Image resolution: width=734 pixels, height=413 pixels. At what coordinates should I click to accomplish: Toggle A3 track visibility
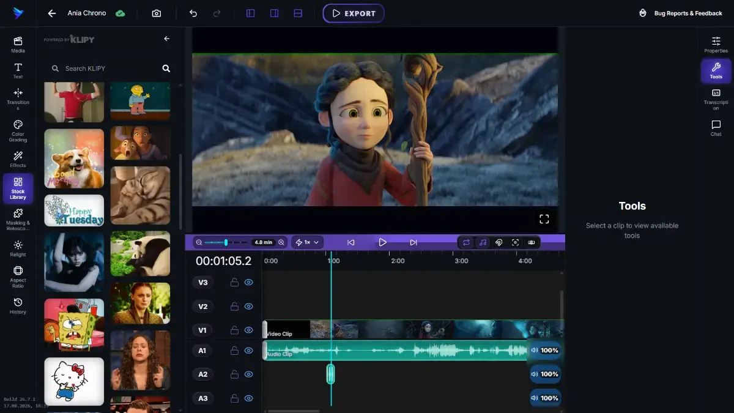click(x=248, y=398)
